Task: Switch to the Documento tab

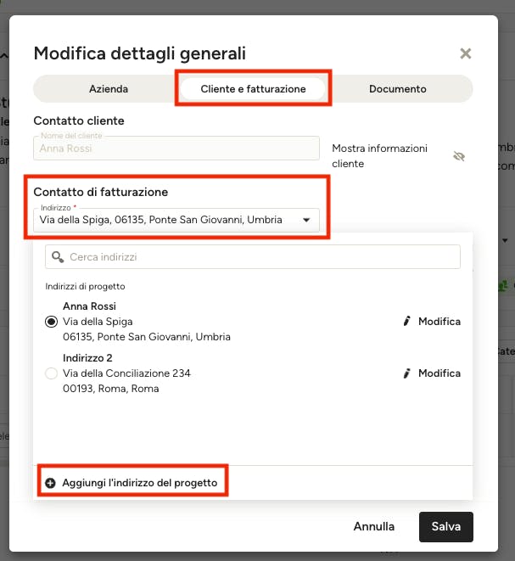Action: click(398, 89)
